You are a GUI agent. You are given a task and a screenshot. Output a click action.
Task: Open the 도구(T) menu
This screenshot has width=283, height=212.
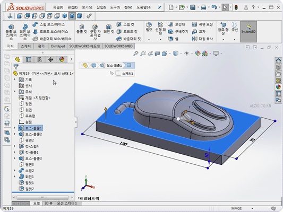click(115, 7)
